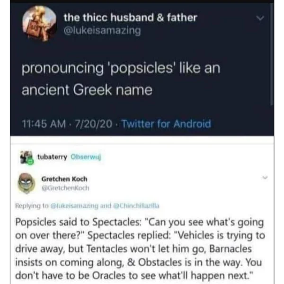284x284 pixels.
Task: Open the @GretchenKoch handle
Action: tap(65, 188)
